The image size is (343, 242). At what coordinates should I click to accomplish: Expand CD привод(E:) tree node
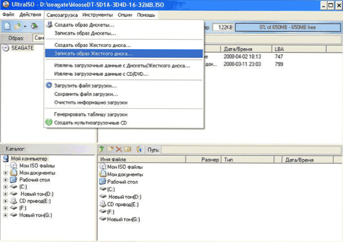click(5, 201)
